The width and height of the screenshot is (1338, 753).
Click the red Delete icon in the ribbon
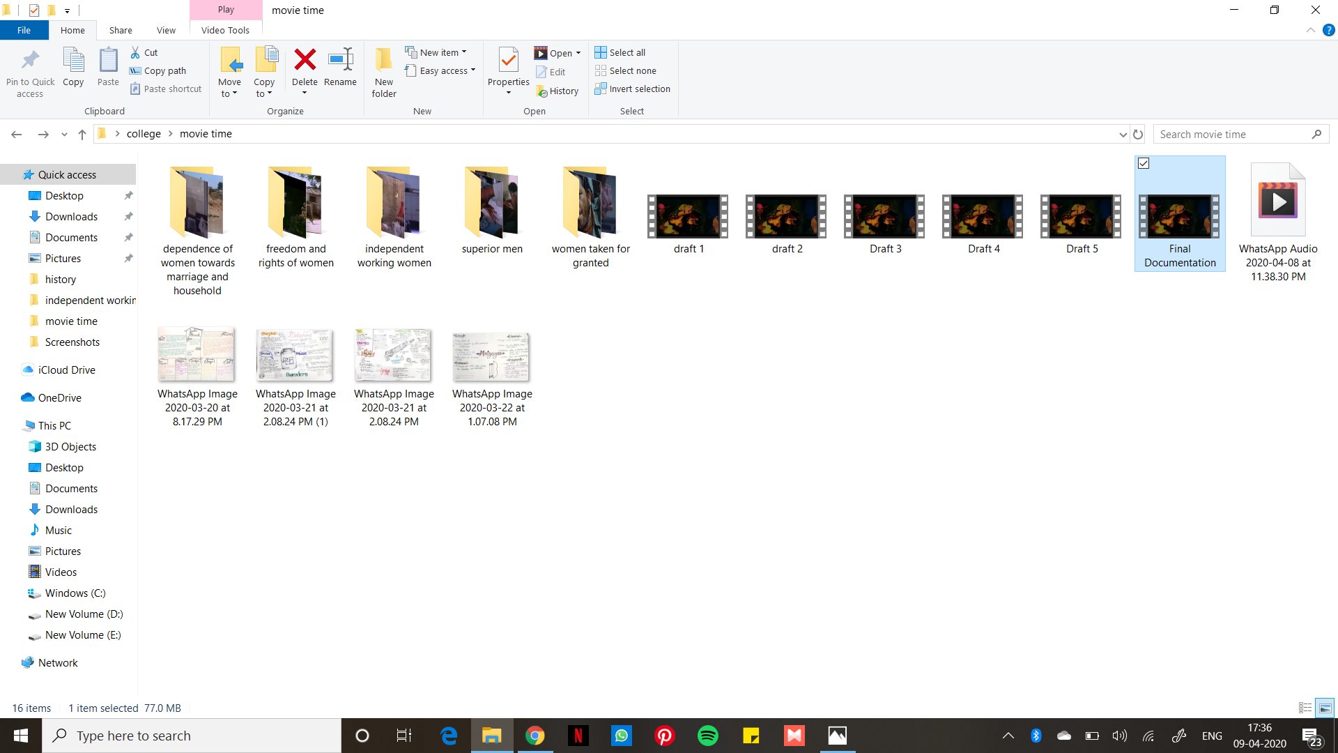point(305,61)
